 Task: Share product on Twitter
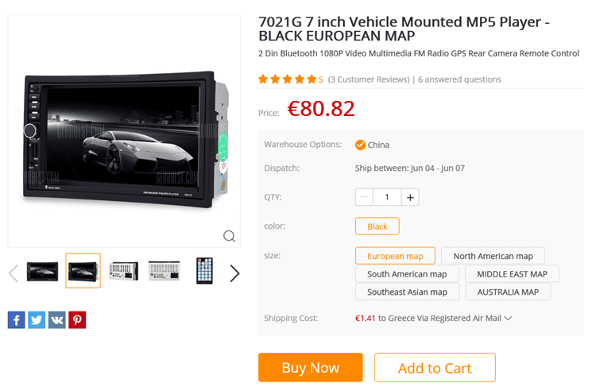click(37, 319)
